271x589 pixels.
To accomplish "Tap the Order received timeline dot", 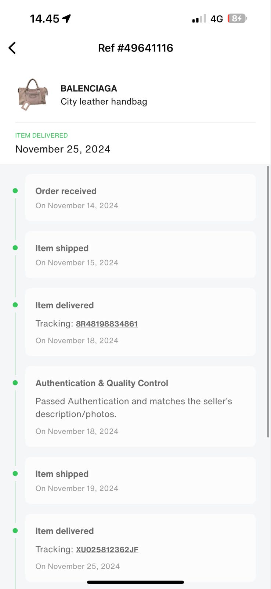I will click(x=15, y=191).
